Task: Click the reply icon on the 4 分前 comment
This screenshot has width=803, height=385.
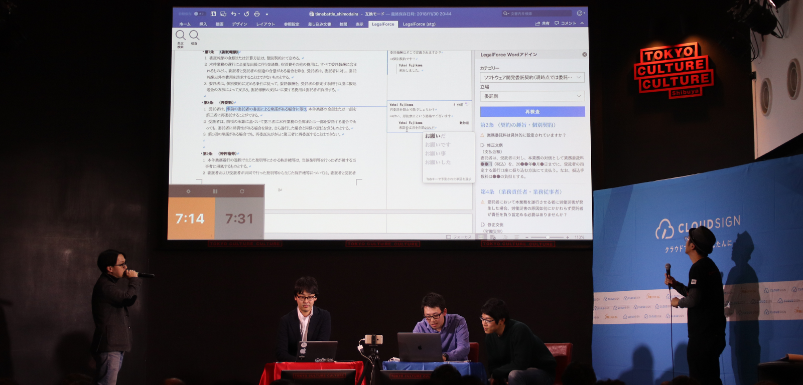Action: click(467, 104)
